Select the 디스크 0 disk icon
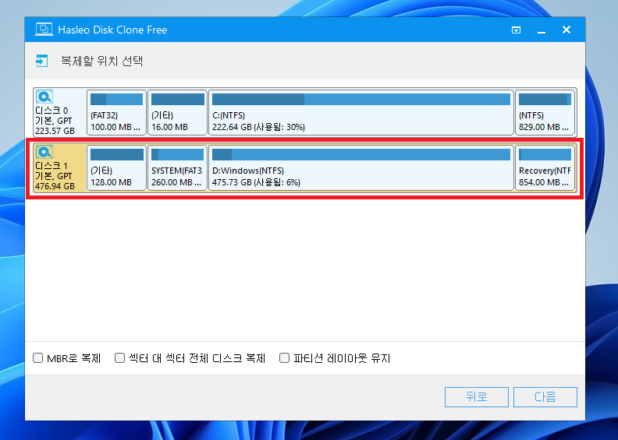The height and width of the screenshot is (440, 618). tap(44, 97)
